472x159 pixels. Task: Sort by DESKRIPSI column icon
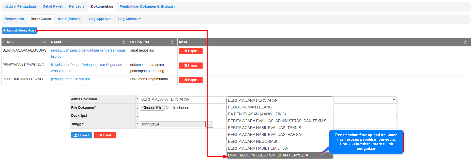point(172,42)
